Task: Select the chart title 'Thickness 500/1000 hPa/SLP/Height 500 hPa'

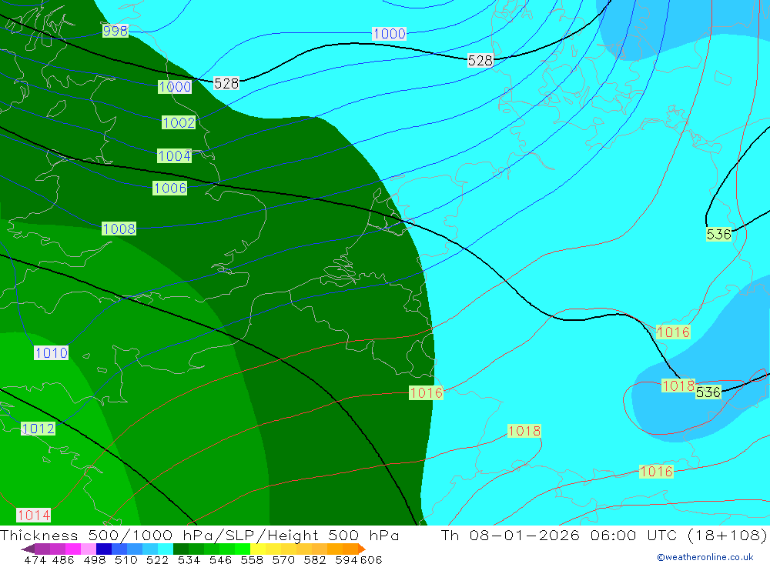Action: 199,535
